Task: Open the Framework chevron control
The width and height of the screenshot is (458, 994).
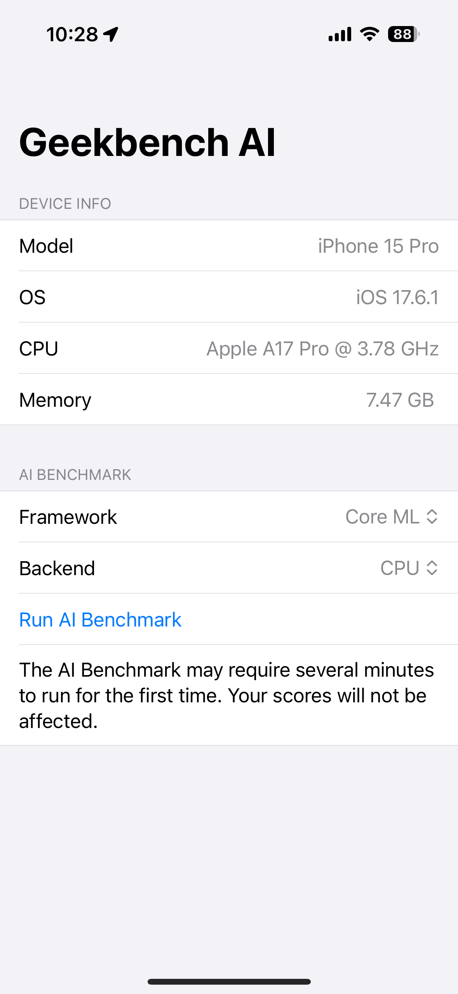Action: pos(431,517)
